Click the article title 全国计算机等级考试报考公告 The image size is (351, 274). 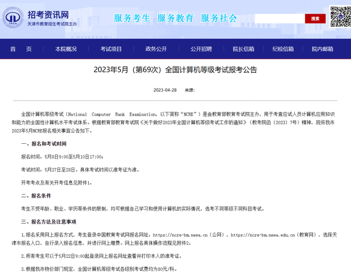point(175,70)
